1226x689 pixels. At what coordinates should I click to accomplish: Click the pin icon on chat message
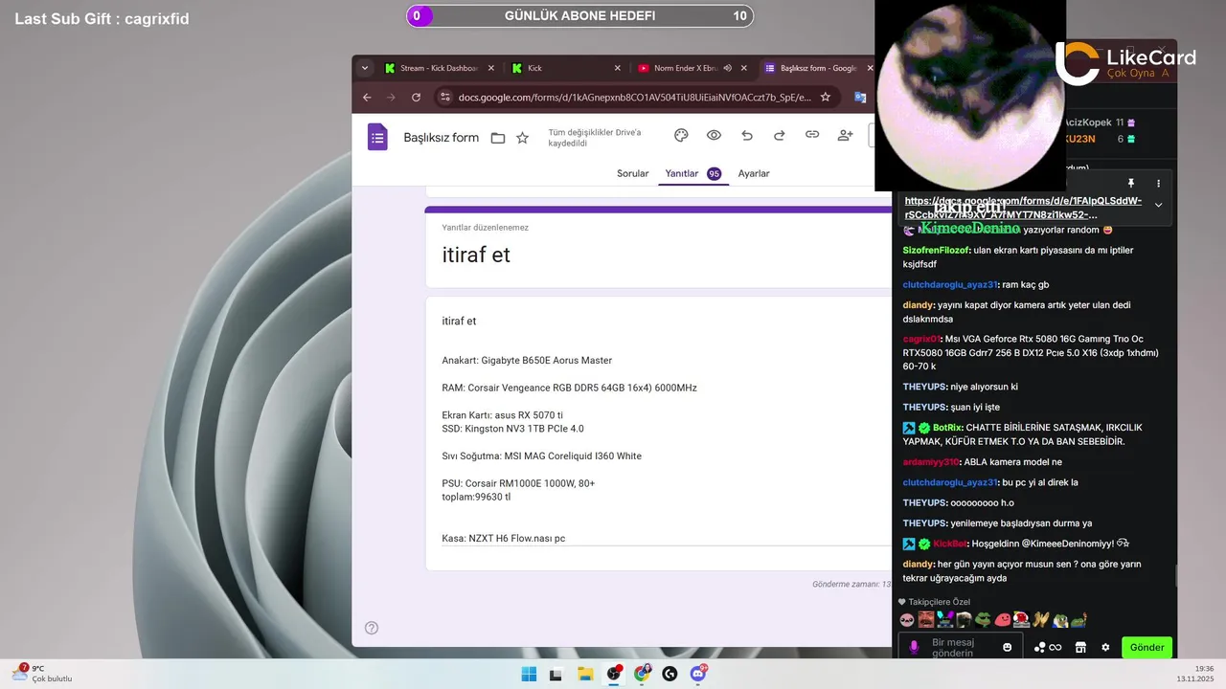click(x=1130, y=183)
